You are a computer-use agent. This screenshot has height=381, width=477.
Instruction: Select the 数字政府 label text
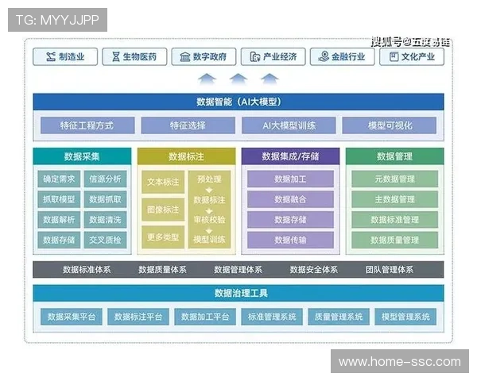click(x=210, y=57)
